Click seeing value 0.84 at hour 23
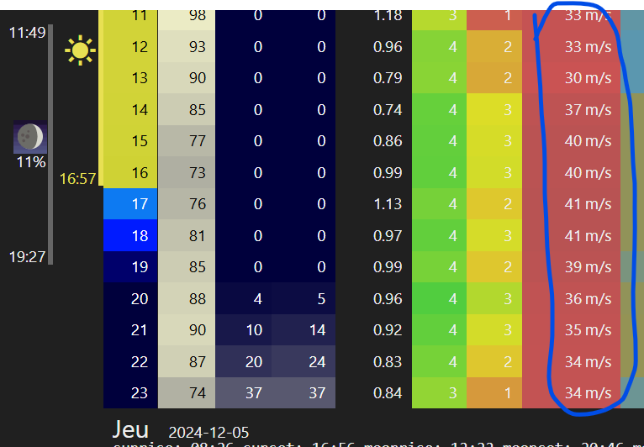The height and width of the screenshot is (447, 644). tap(388, 393)
